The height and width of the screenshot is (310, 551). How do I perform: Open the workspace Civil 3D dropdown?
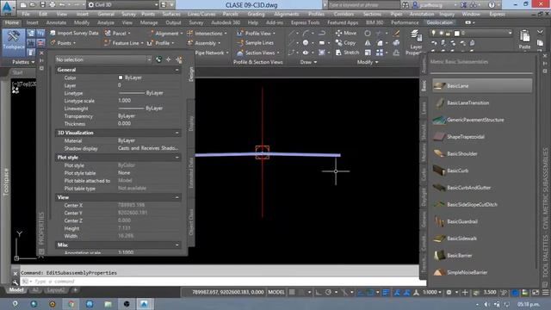click(122, 5)
